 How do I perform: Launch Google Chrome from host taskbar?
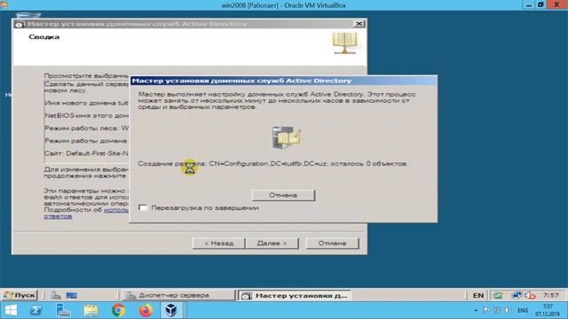(x=118, y=310)
